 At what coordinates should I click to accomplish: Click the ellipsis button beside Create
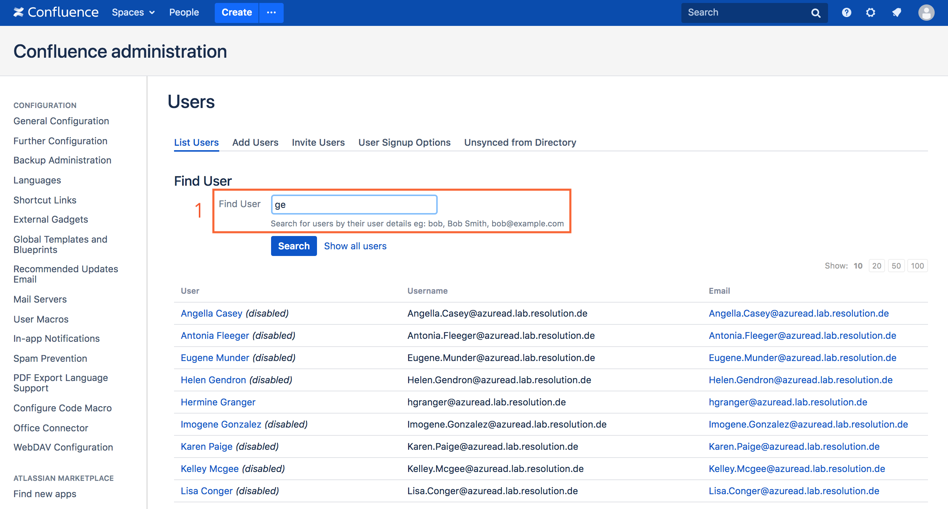tap(271, 13)
